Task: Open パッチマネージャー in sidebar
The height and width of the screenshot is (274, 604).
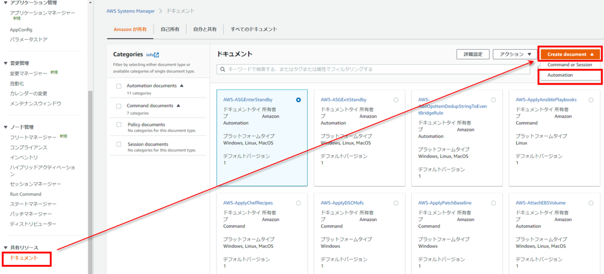Action: point(31,214)
